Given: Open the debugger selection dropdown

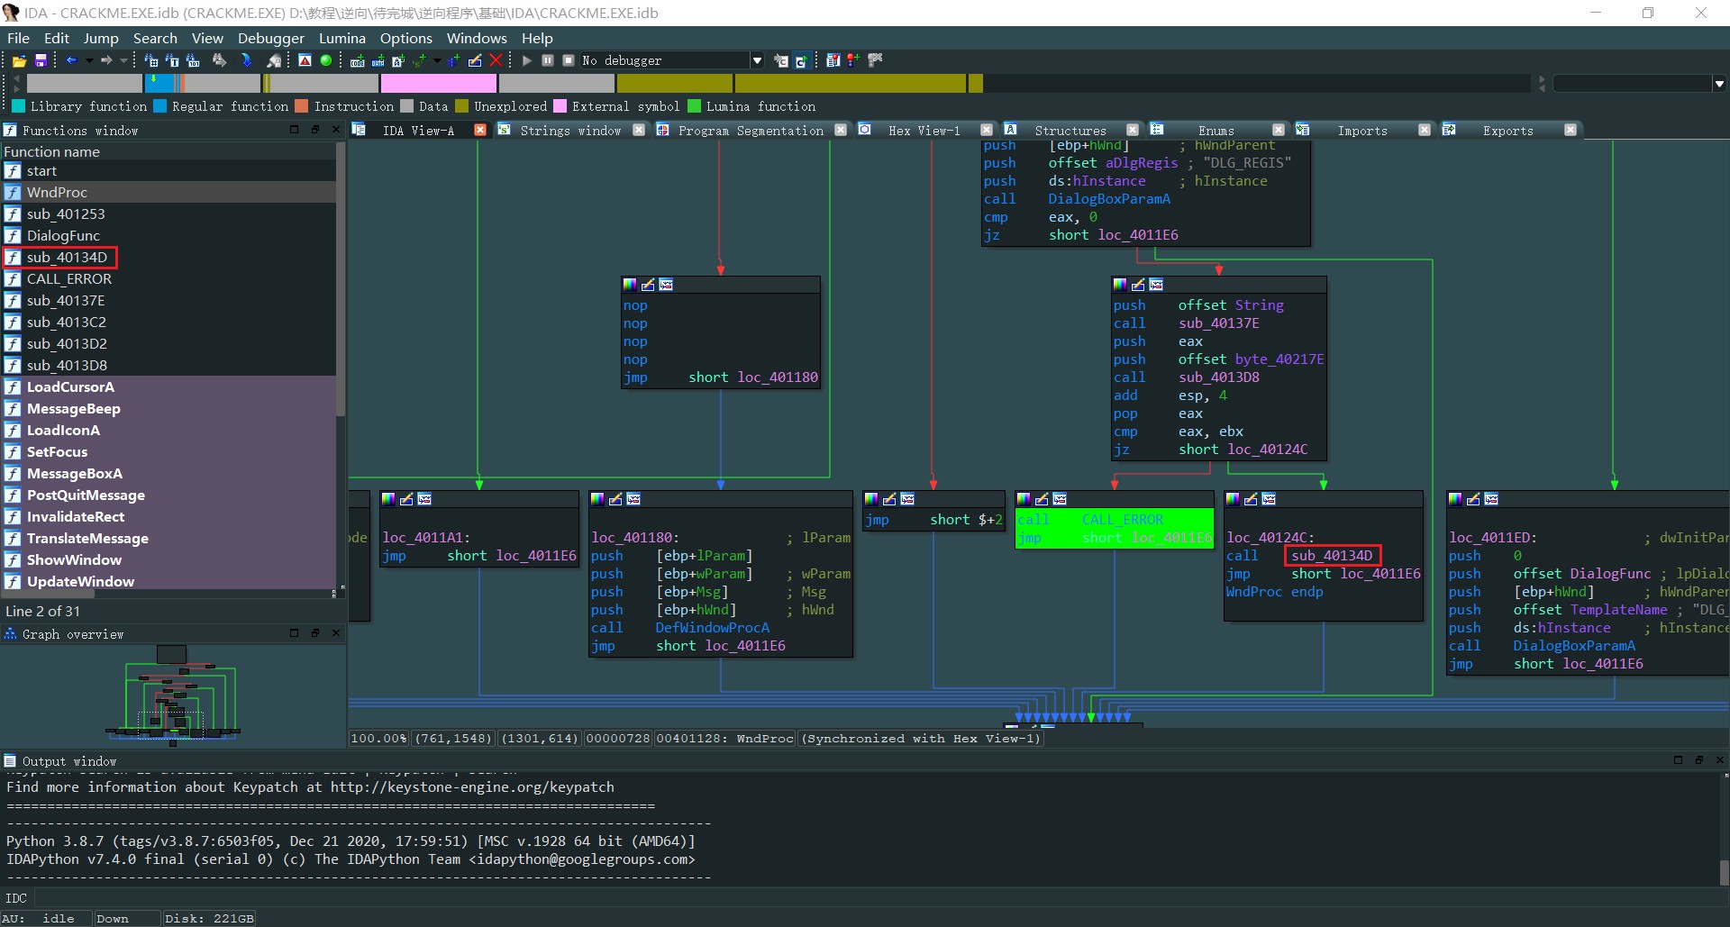Looking at the screenshot, I should tap(757, 60).
